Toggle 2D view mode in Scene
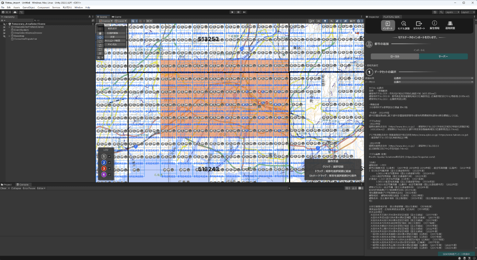This screenshot has height=260, width=477. pyautogui.click(x=319, y=21)
